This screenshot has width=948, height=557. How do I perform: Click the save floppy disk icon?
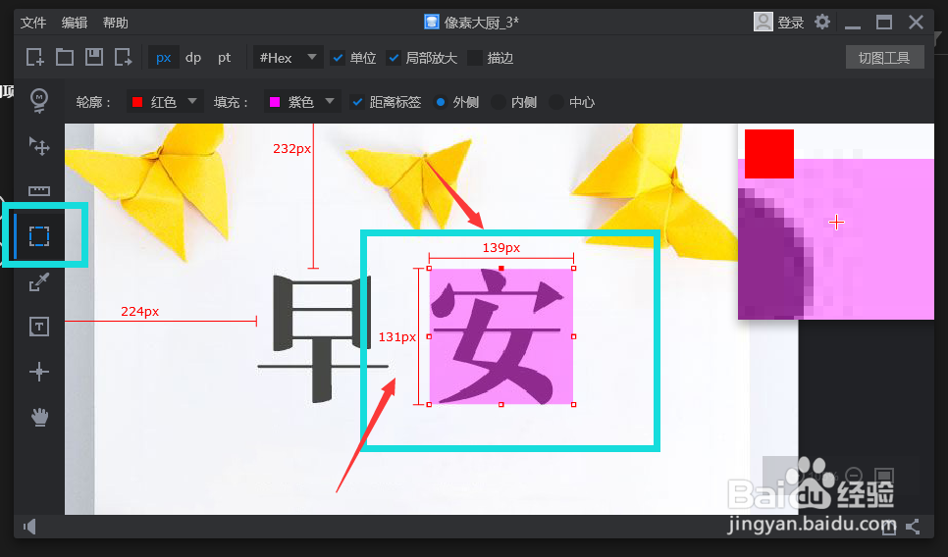(x=93, y=57)
